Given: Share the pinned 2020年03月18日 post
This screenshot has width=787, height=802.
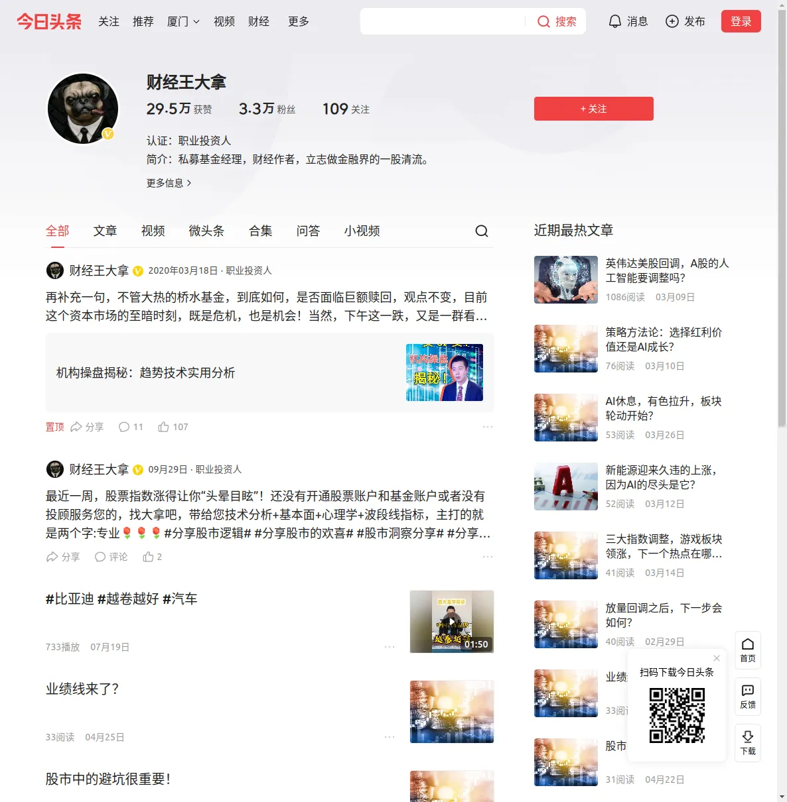Looking at the screenshot, I should point(87,427).
